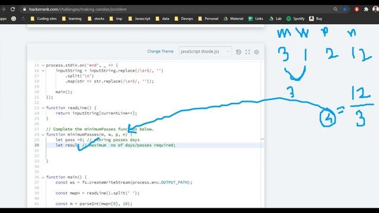Open the Devops bookmark folder
Image resolution: width=379 pixels, height=213 pixels.
tap(184, 18)
